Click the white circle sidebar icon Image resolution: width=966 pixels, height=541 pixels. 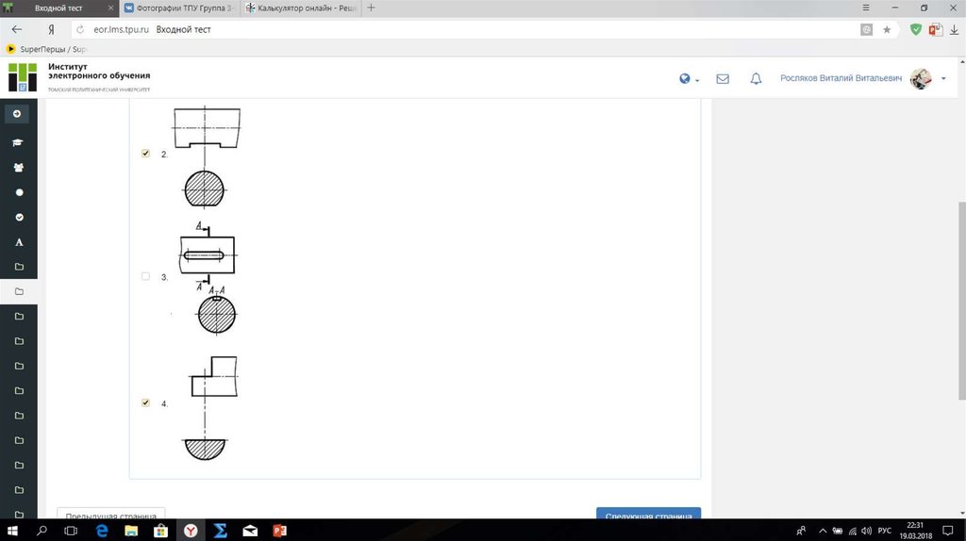pyautogui.click(x=19, y=192)
